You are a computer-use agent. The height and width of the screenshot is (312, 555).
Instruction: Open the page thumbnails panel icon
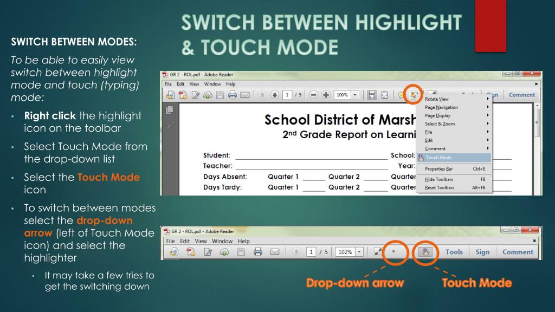tap(170, 110)
